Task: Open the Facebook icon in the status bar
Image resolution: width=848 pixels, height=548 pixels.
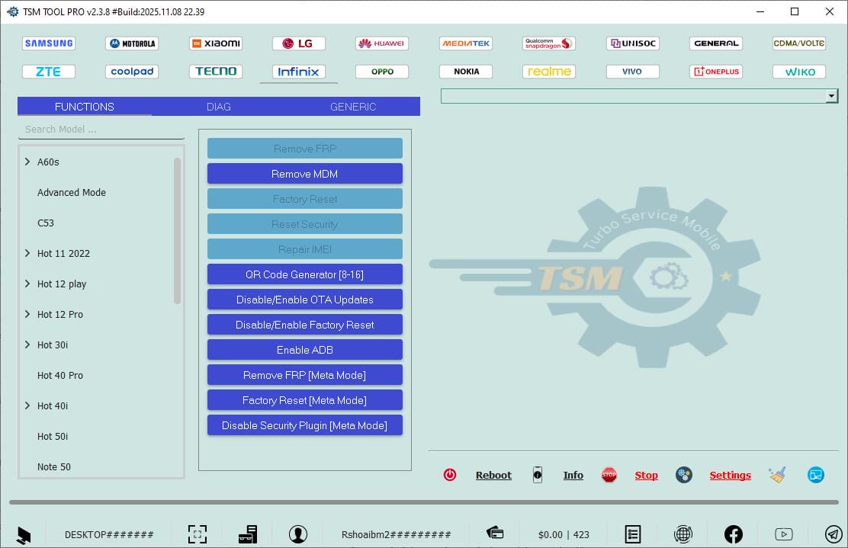Action: (733, 534)
